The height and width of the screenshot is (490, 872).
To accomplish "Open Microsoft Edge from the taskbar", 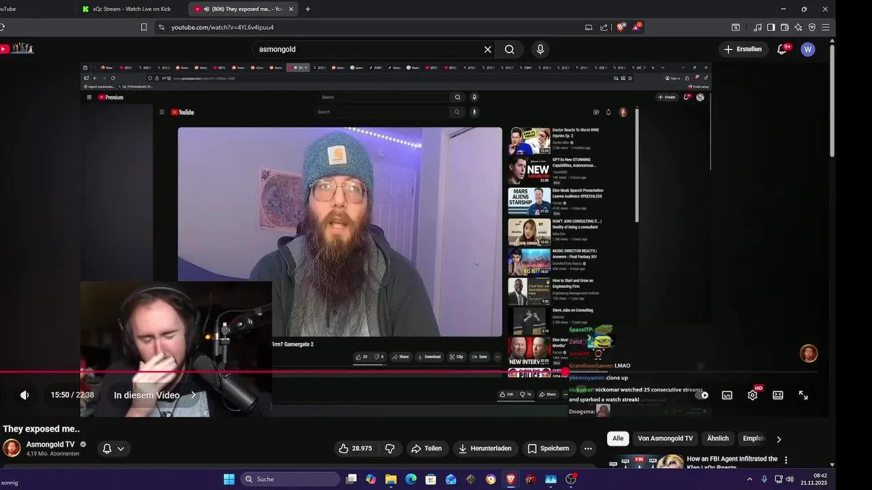I will 411,479.
